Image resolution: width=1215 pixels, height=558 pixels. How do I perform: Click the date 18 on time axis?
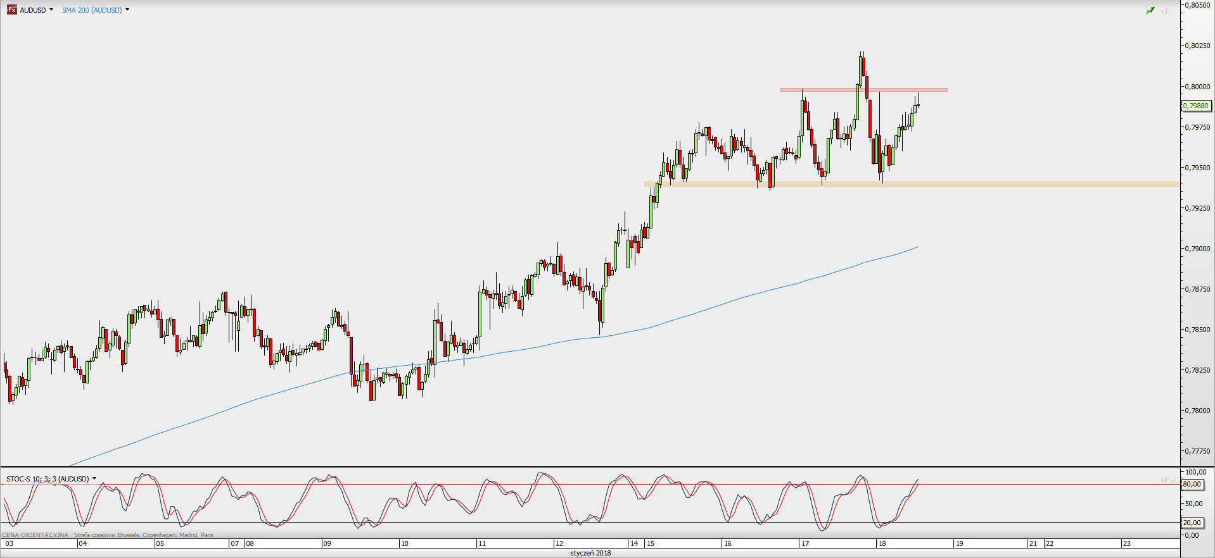[882, 543]
